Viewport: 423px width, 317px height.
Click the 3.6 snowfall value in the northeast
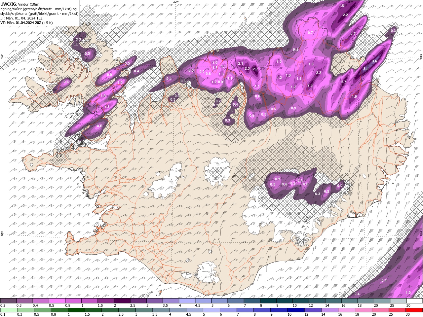tap(374, 61)
